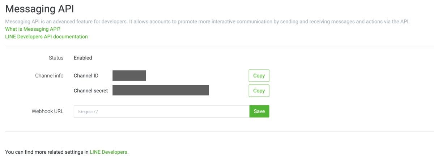This screenshot has width=434, height=162.
Task: Click the "Channel secret" field label
Action: pos(91,91)
